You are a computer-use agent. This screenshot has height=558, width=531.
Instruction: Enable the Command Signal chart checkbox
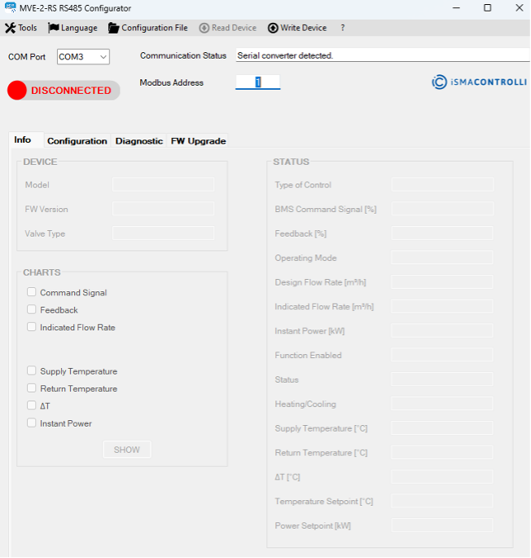tap(32, 292)
